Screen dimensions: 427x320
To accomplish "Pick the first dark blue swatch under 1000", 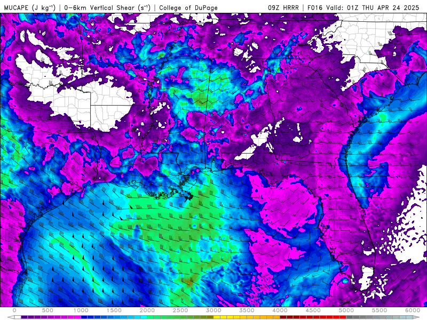I will [x=84, y=317].
